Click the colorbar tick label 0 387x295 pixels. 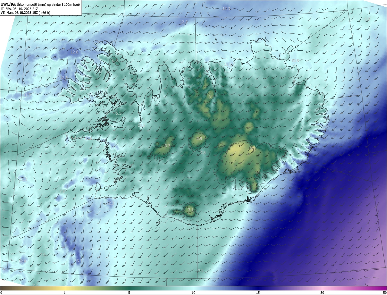pos(1,293)
